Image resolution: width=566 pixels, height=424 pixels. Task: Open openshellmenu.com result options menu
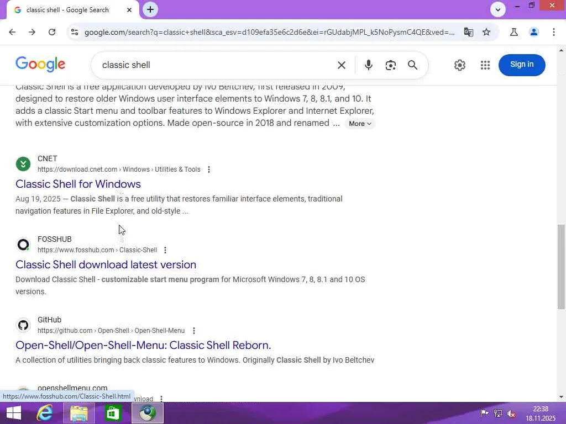click(x=161, y=399)
